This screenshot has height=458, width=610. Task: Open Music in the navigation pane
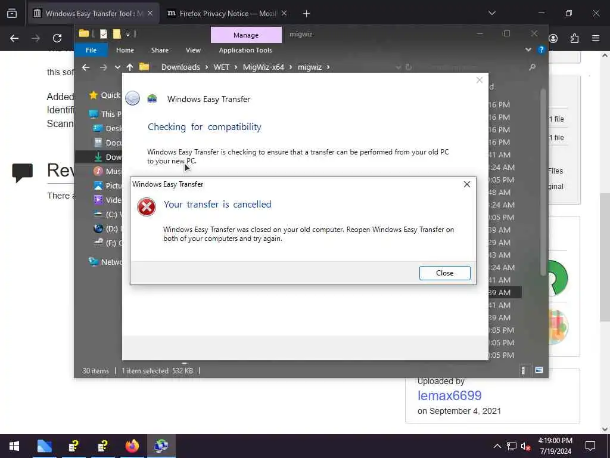[108, 171]
